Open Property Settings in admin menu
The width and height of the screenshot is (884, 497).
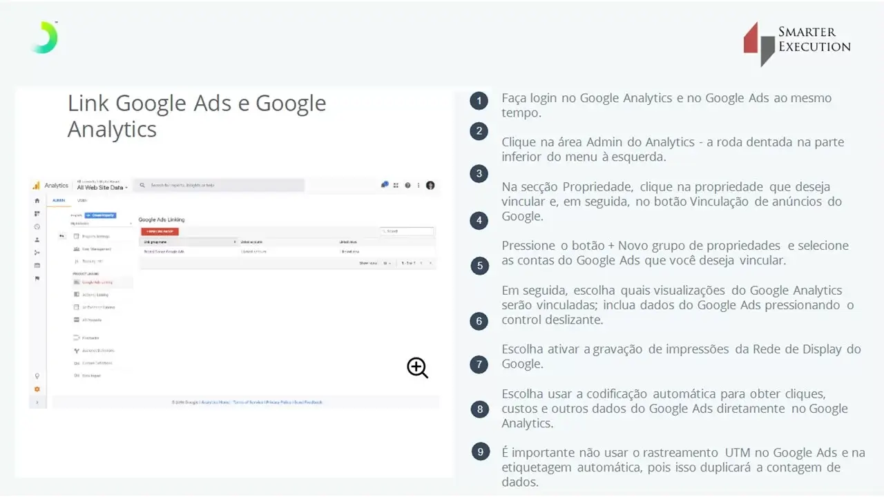coord(91,236)
